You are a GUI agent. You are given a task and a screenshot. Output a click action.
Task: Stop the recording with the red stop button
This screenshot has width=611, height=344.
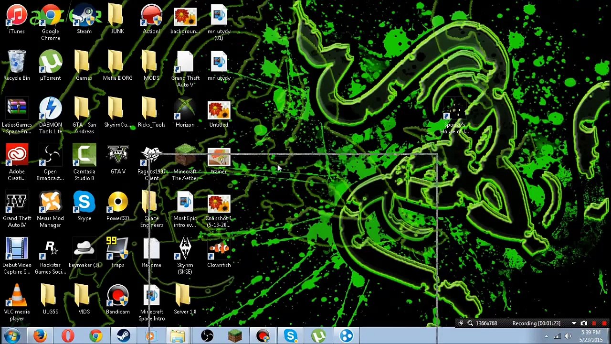point(604,323)
